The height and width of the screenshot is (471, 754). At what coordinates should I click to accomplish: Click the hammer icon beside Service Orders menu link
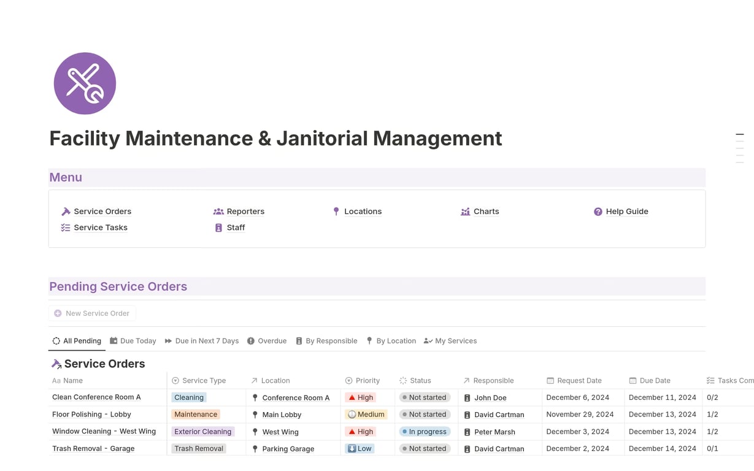[66, 212]
